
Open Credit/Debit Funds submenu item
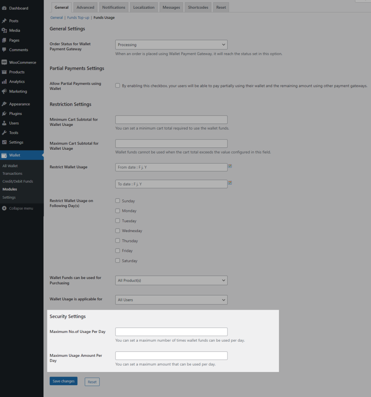pyautogui.click(x=18, y=181)
